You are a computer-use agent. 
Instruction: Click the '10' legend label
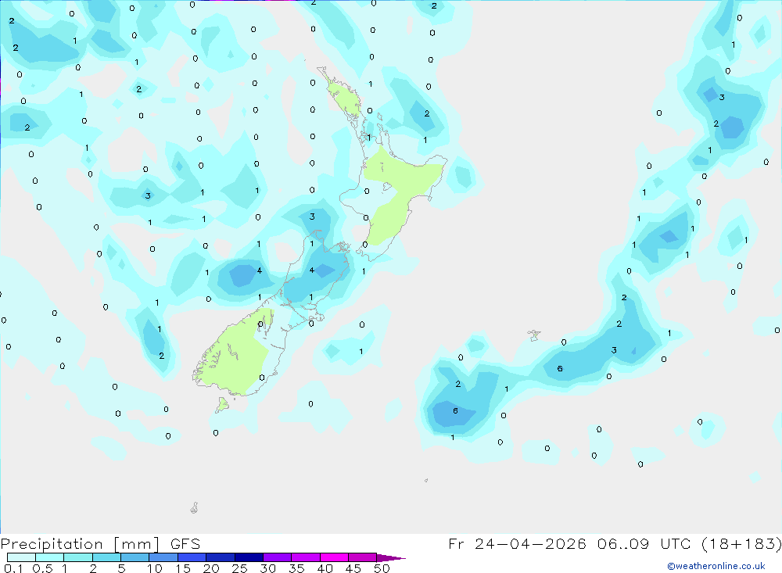[x=155, y=568]
